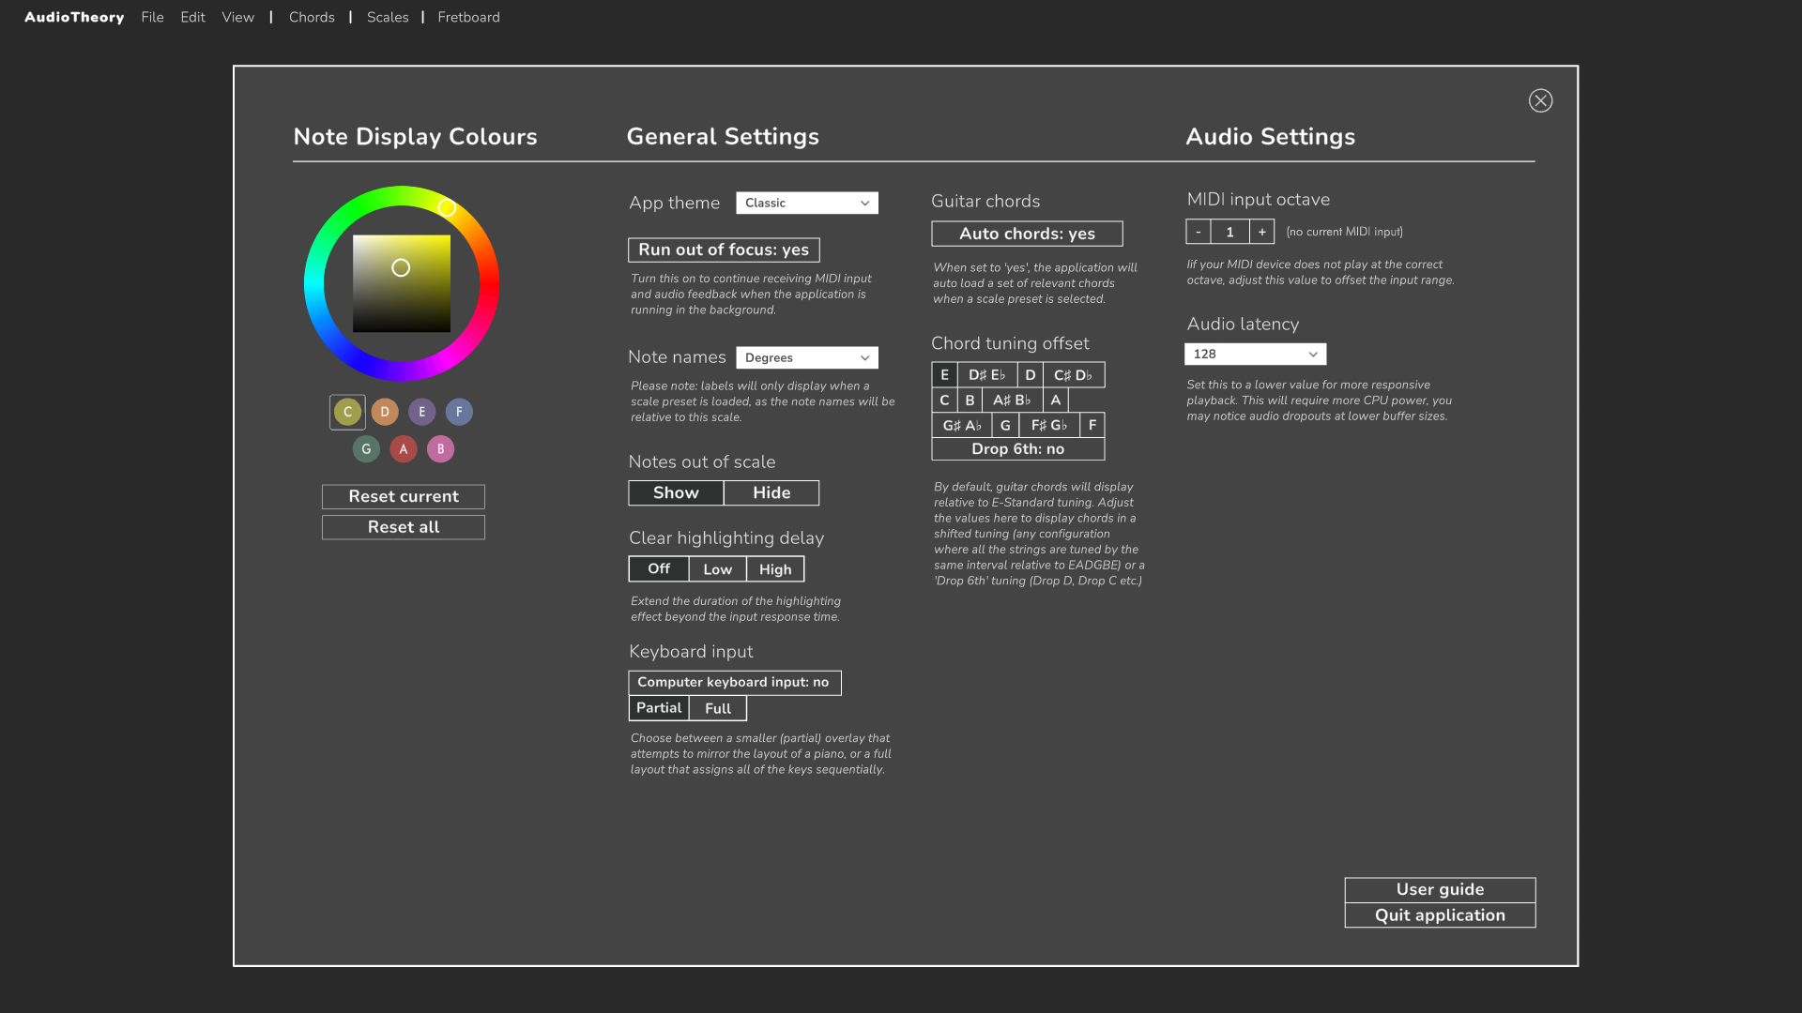Viewport: 1802px width, 1013px height.
Task: Open the App theme dropdown
Action: point(807,202)
